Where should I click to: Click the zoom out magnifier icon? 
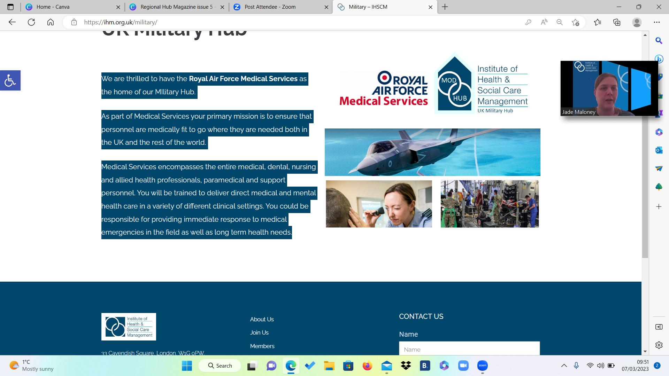click(x=560, y=22)
